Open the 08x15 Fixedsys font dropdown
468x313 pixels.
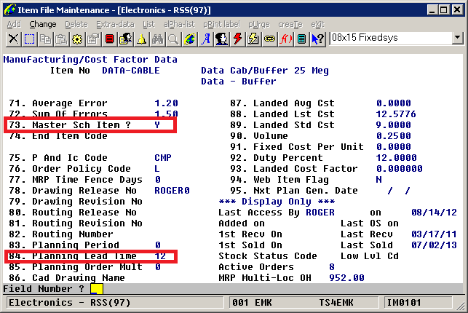[x=458, y=38]
